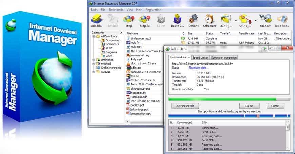Click the connections list scroll-up arrow
Screen dimensions: 295x154
[288, 122]
